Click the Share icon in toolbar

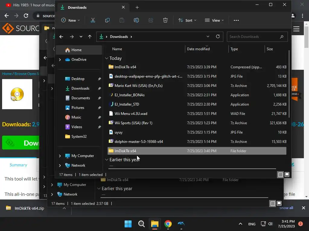point(151,20)
